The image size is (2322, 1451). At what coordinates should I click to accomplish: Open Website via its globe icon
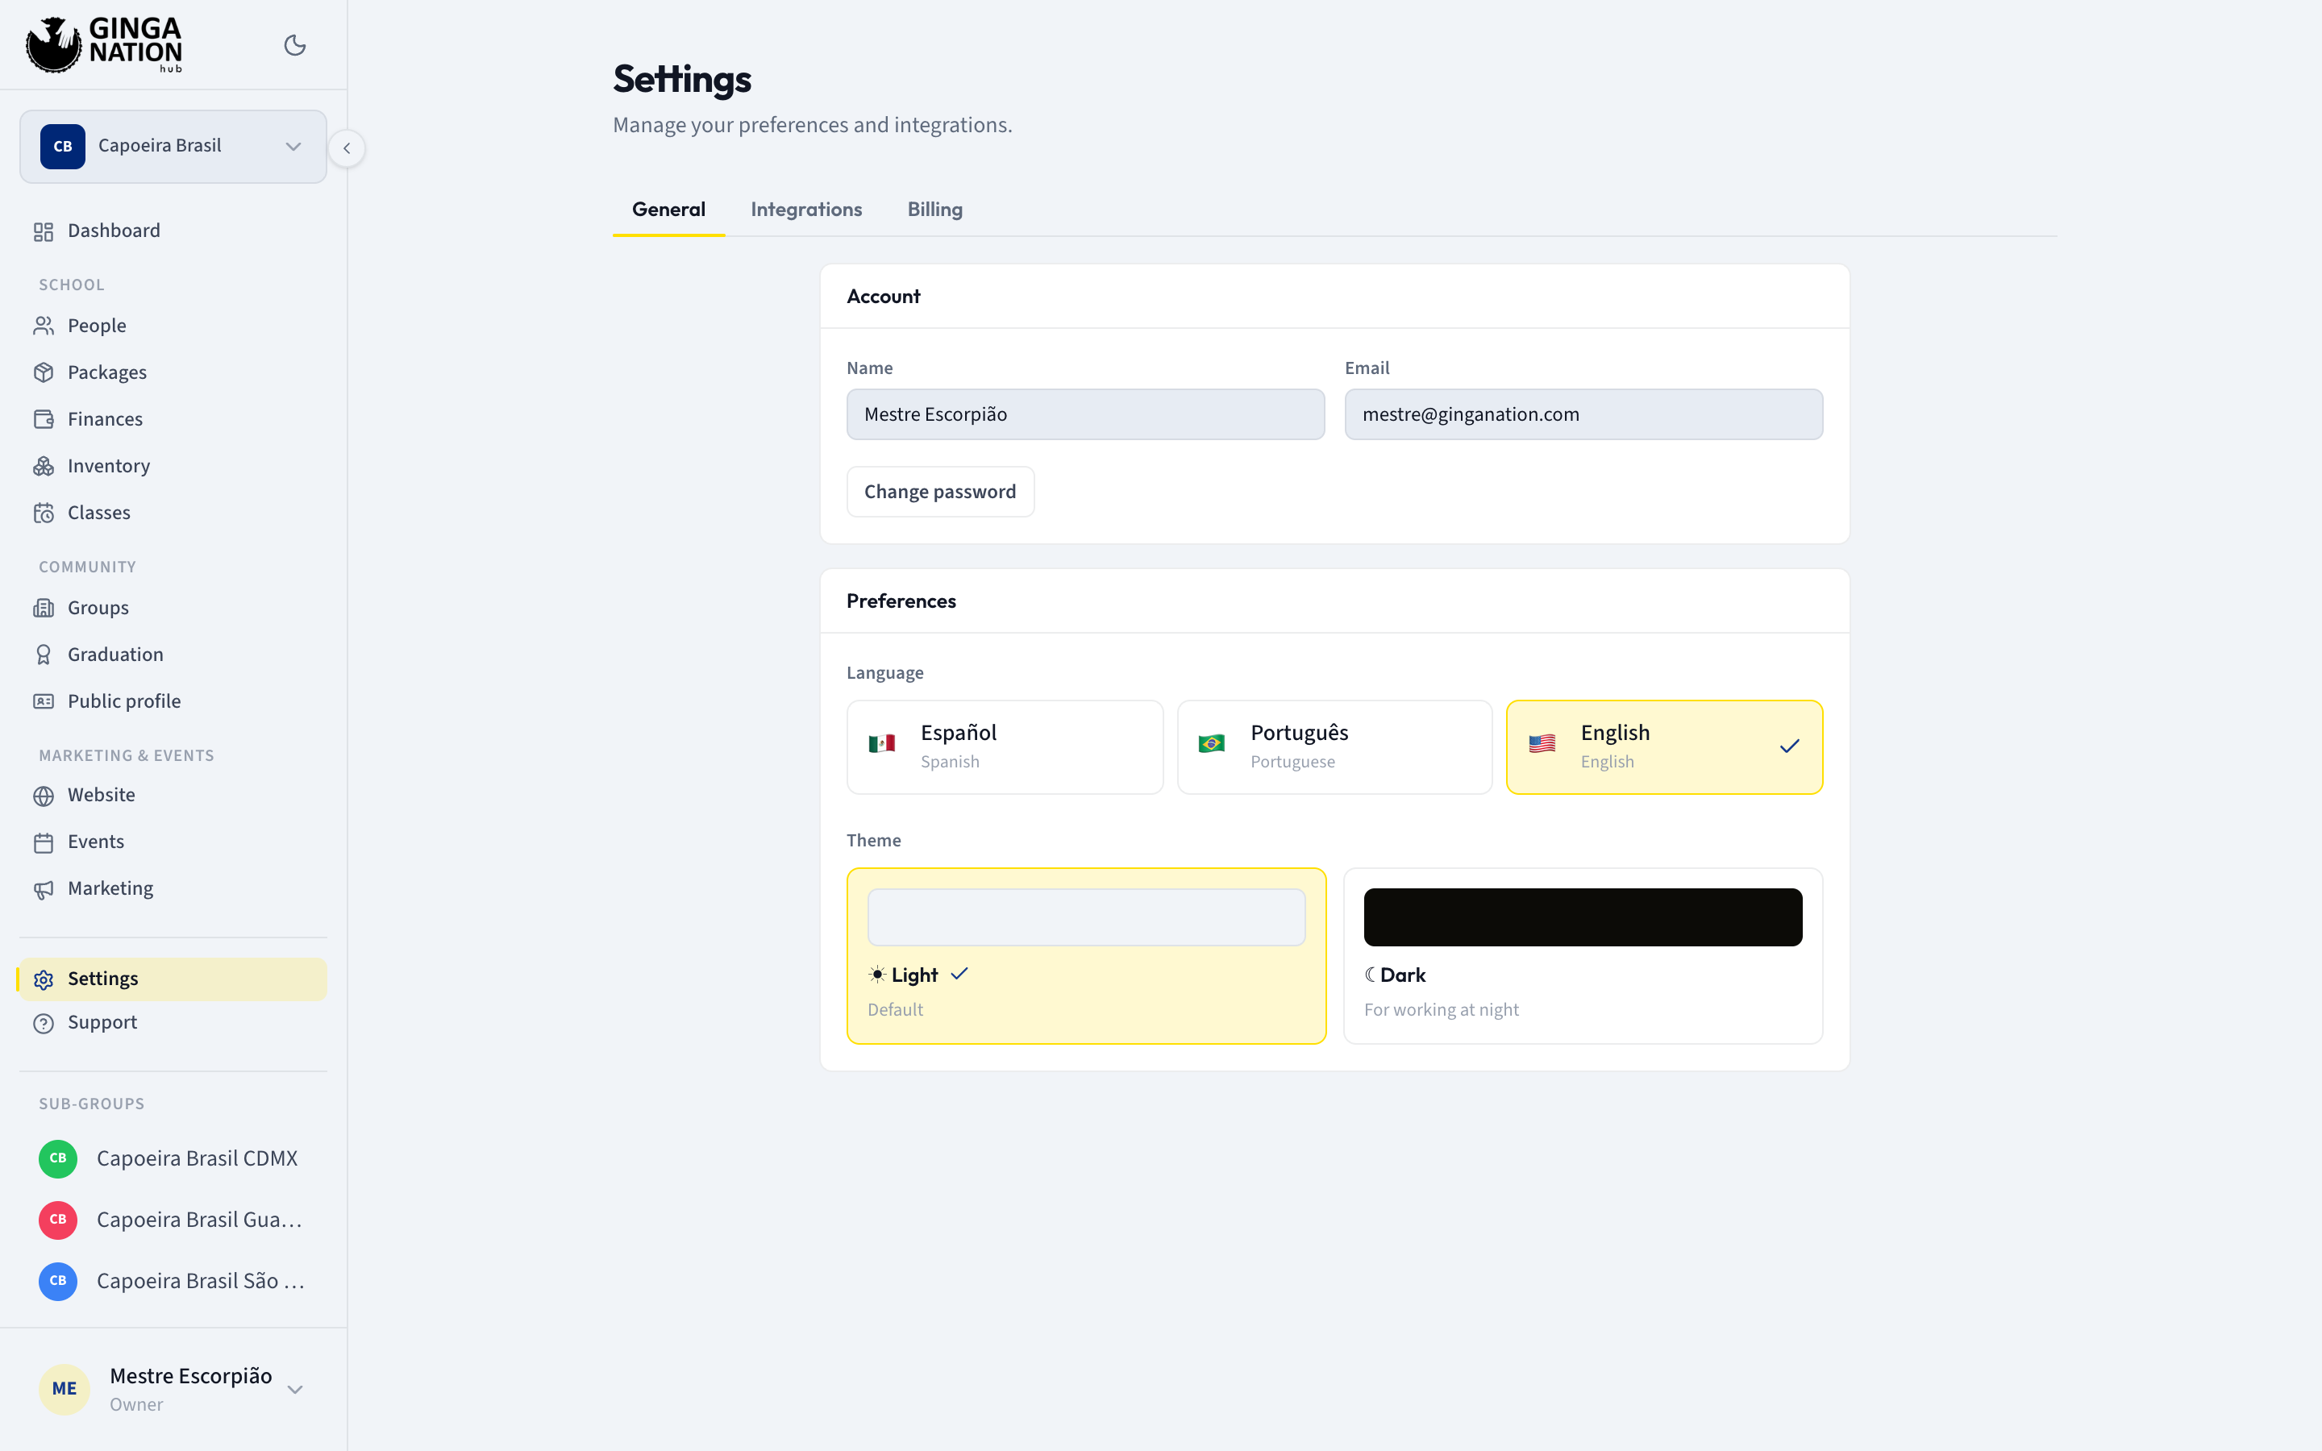44,796
